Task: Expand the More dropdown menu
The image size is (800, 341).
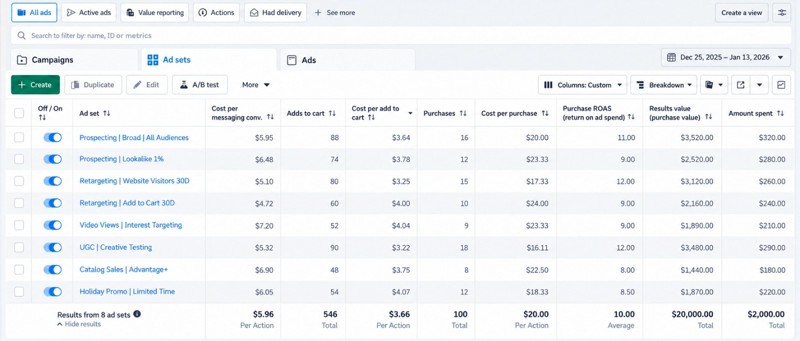Action: point(255,85)
